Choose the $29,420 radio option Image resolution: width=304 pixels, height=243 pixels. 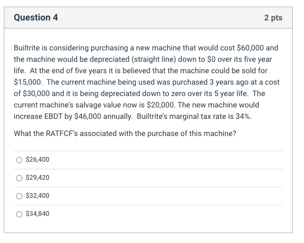19,178
